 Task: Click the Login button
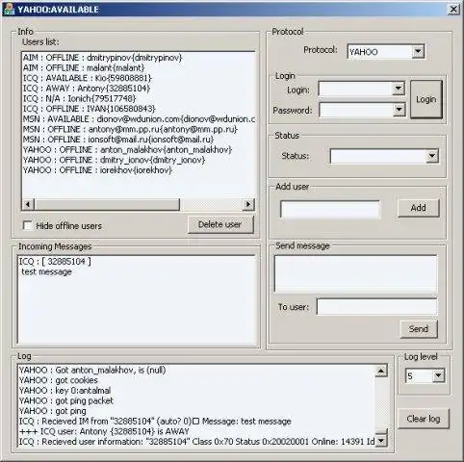click(x=426, y=99)
